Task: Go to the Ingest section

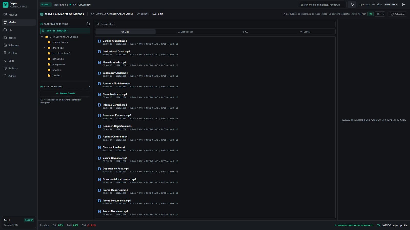Action: pyautogui.click(x=19, y=38)
